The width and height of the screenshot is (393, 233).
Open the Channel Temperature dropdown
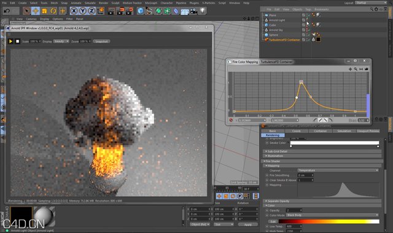[x=338, y=170]
